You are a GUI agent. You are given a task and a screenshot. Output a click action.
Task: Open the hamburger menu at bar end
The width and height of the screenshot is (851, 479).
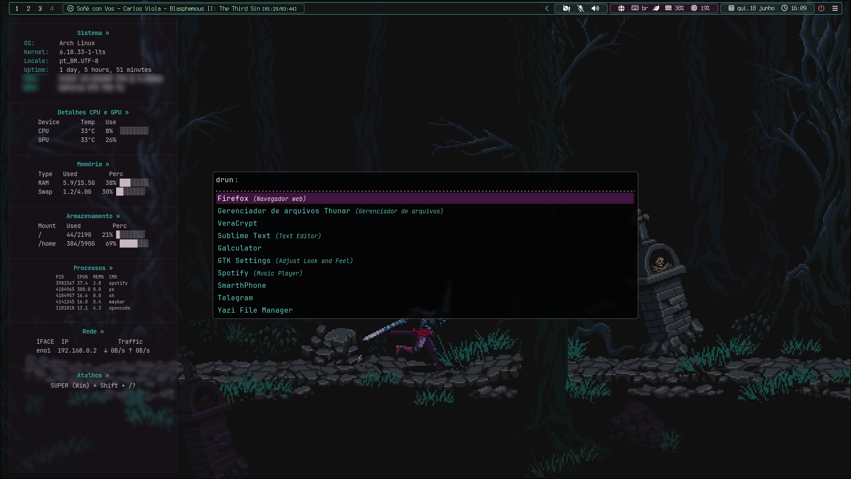click(835, 8)
